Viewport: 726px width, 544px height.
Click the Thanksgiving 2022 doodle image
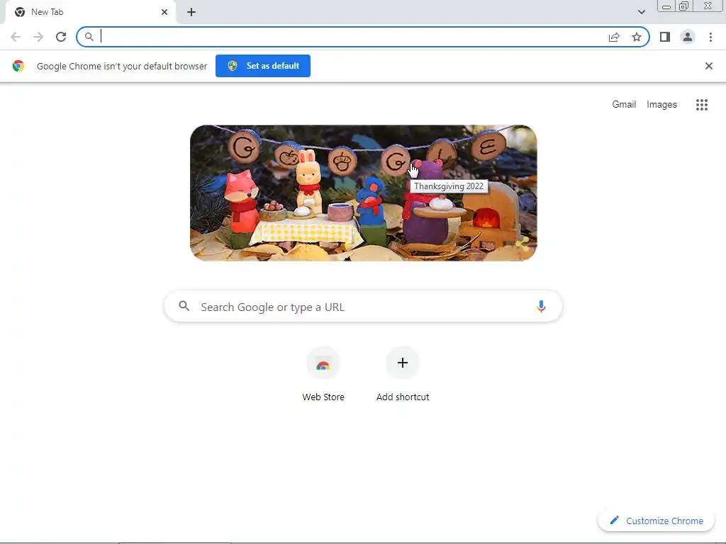[364, 193]
